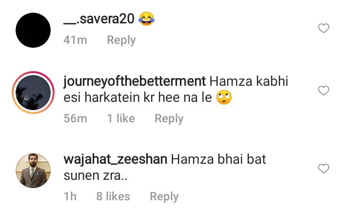Show the 8 likes list

click(x=113, y=196)
